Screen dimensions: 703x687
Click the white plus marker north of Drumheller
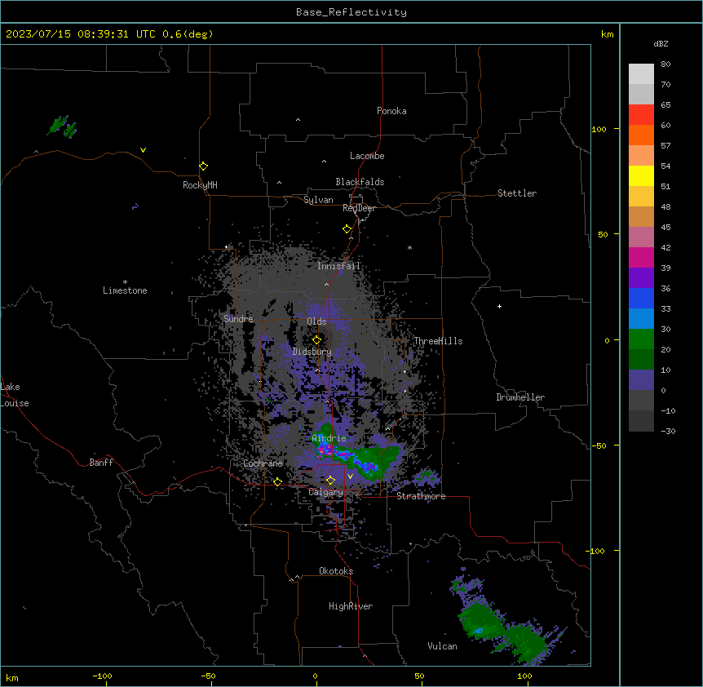(499, 306)
